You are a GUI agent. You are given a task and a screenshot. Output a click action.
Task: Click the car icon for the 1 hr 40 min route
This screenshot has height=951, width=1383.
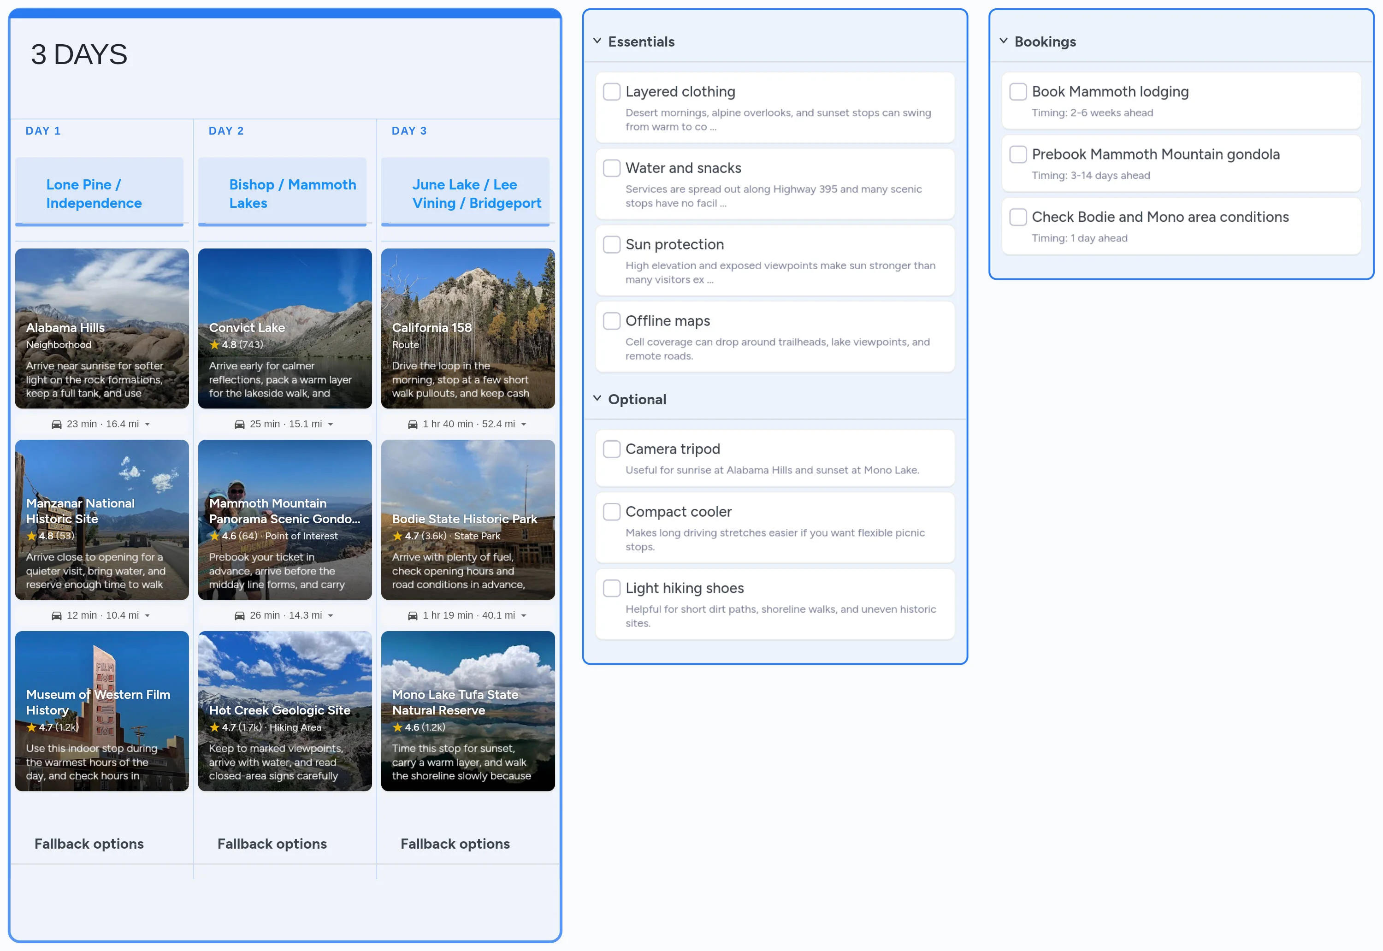point(414,424)
